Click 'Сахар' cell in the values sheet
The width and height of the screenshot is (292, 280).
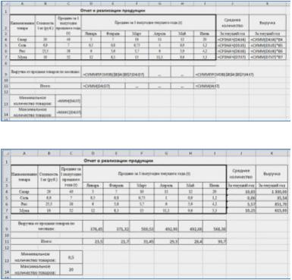[x=24, y=192]
